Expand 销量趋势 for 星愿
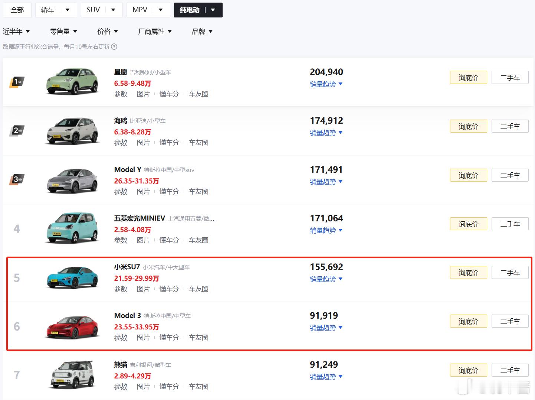This screenshot has width=535, height=400. [326, 84]
